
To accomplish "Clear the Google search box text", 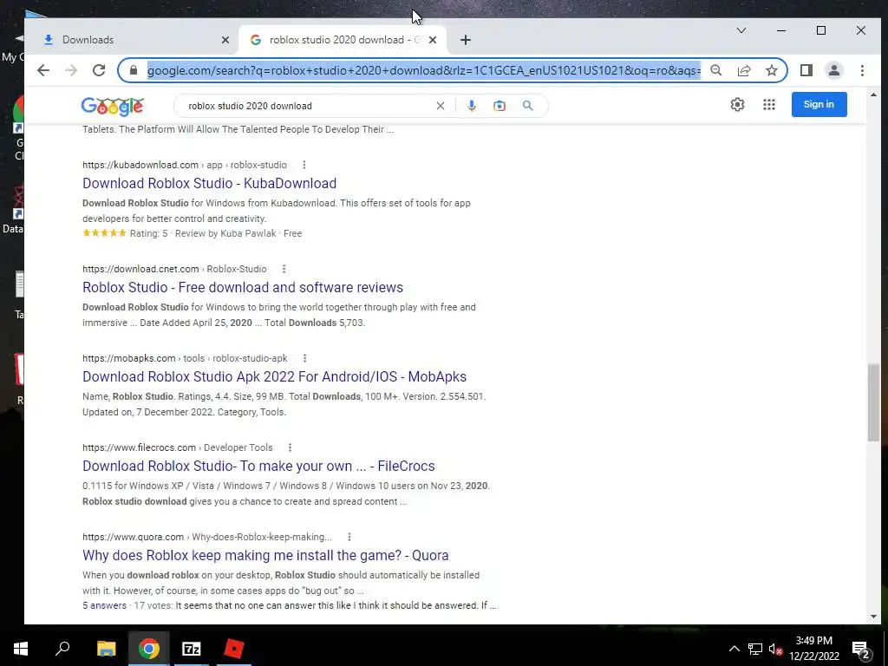I will click(440, 106).
